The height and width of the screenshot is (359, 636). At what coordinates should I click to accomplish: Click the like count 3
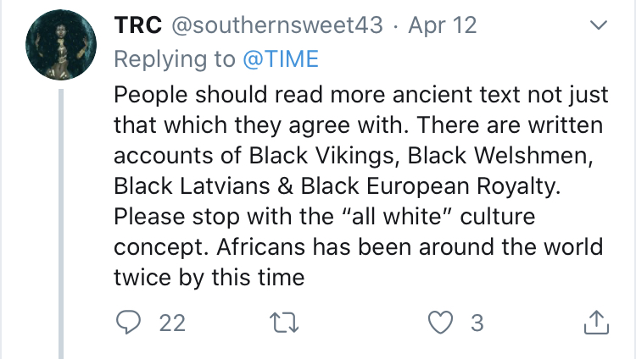click(477, 322)
